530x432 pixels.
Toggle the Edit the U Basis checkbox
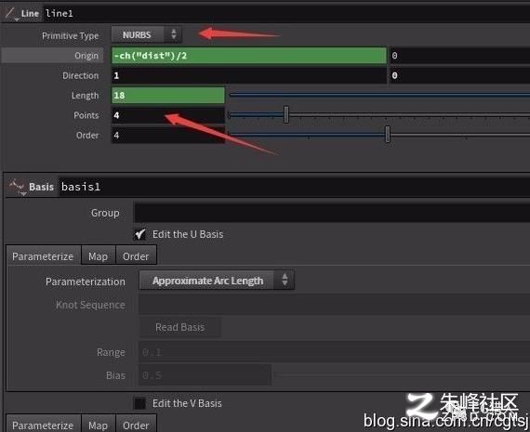(140, 234)
